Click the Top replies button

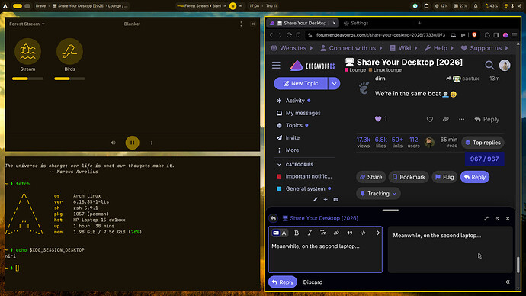click(483, 143)
